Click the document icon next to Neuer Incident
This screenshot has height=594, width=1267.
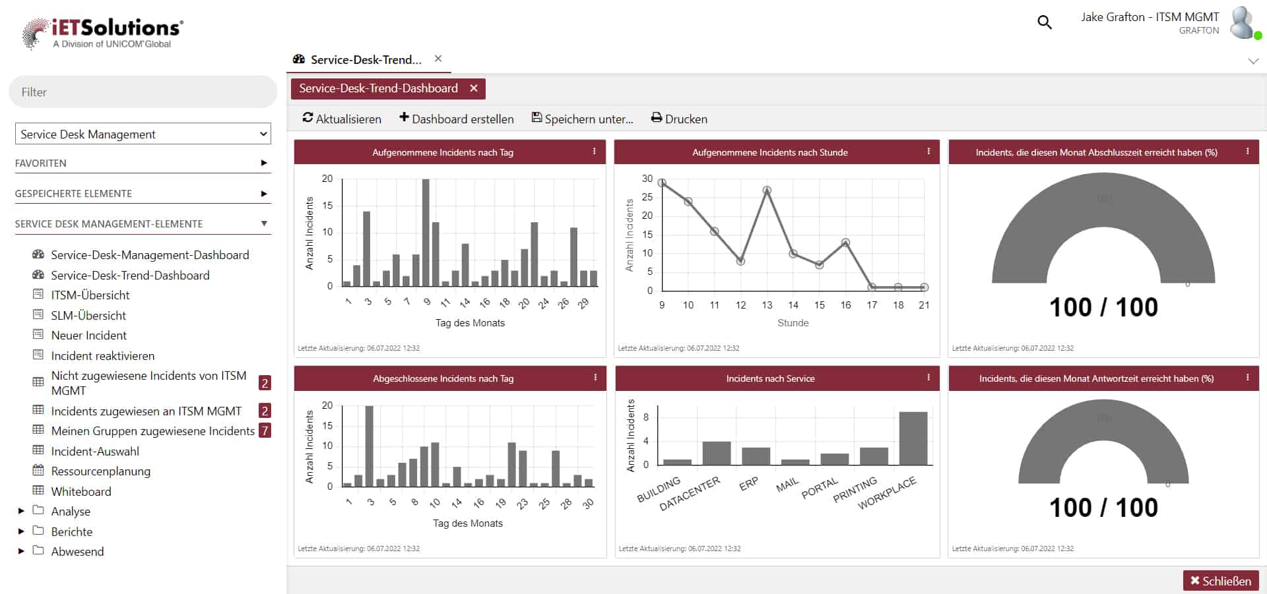(x=38, y=335)
